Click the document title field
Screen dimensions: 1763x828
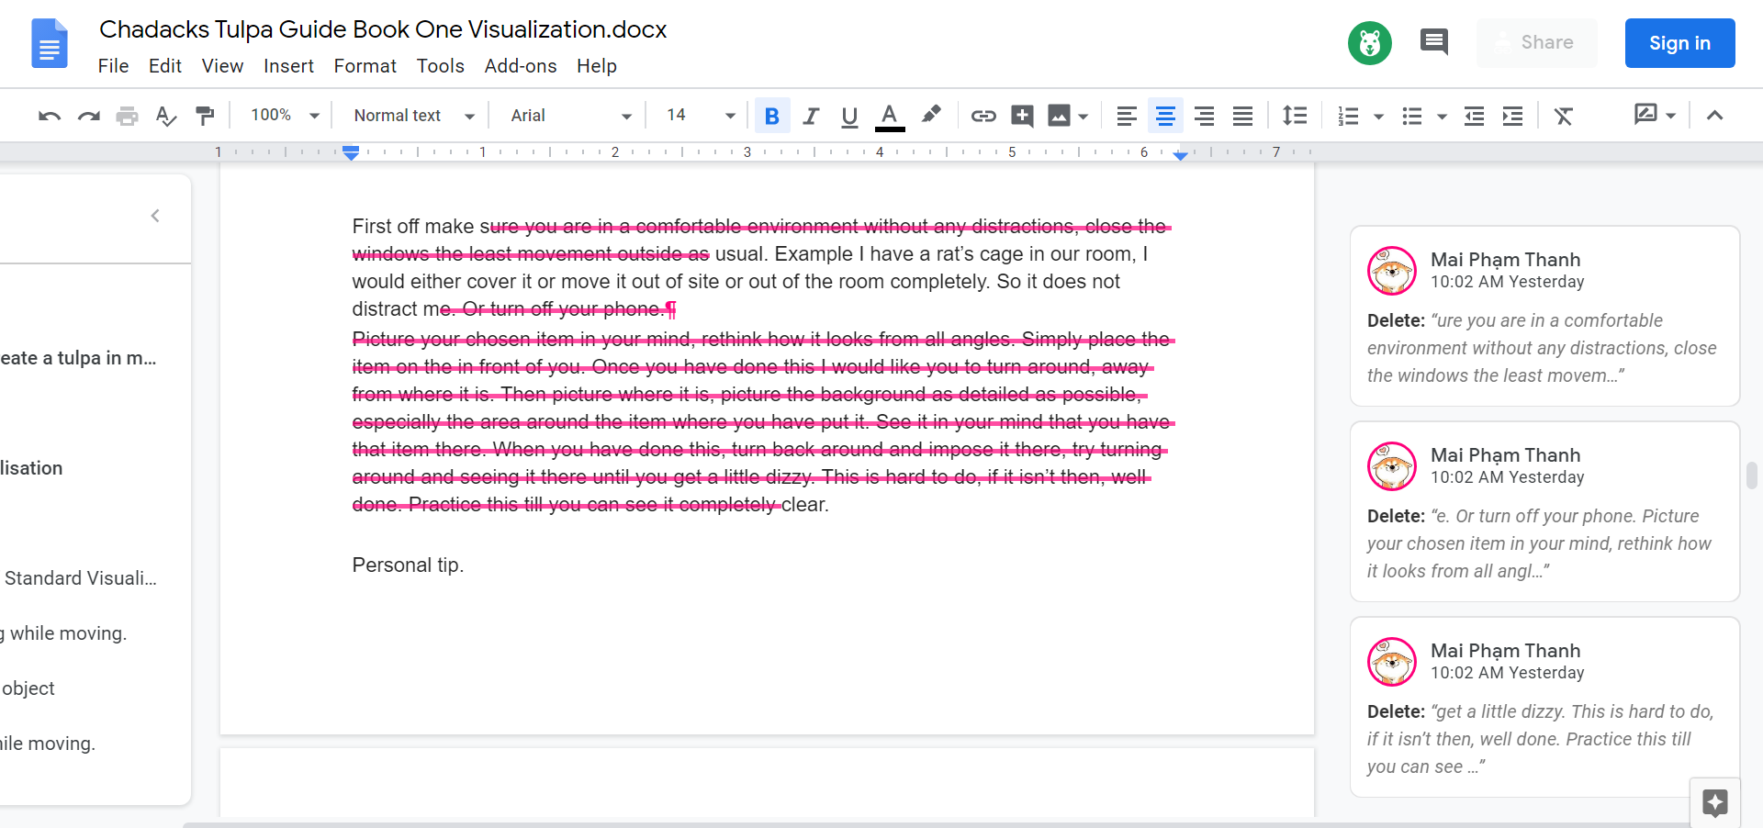[383, 29]
